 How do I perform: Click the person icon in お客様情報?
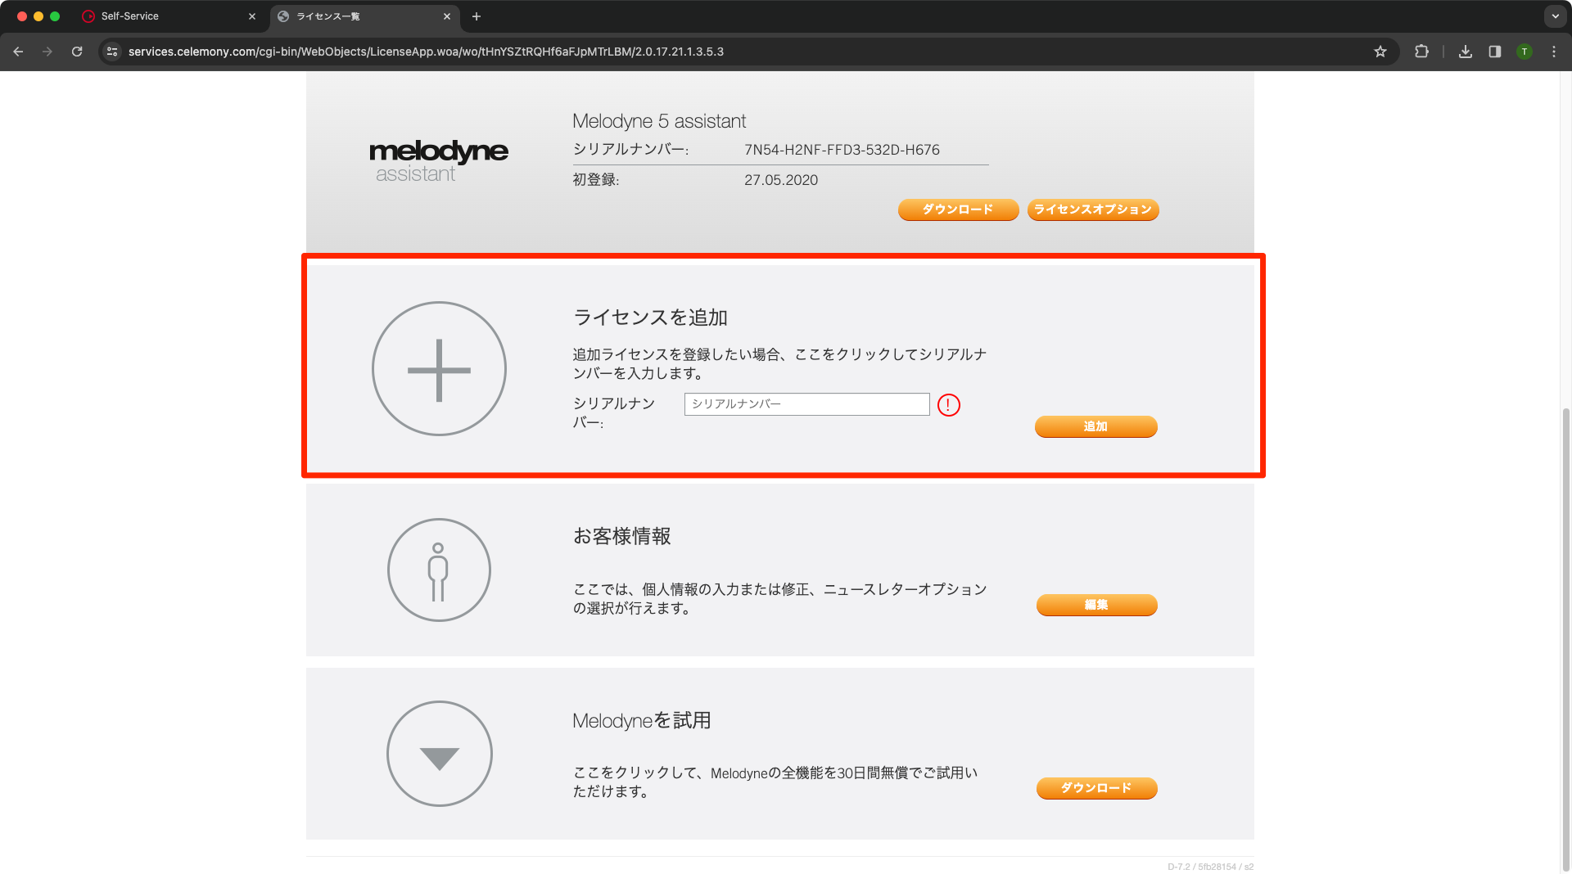pyautogui.click(x=439, y=570)
